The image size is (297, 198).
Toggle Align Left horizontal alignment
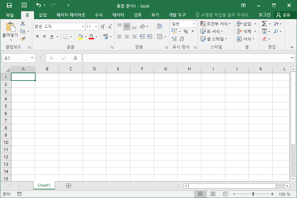pos(120,37)
